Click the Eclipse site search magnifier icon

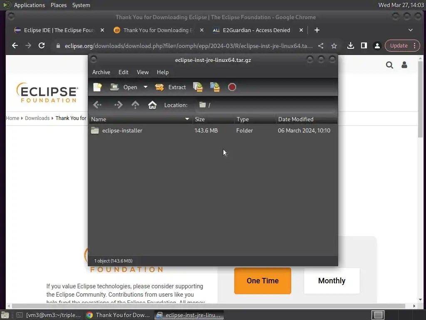click(389, 65)
